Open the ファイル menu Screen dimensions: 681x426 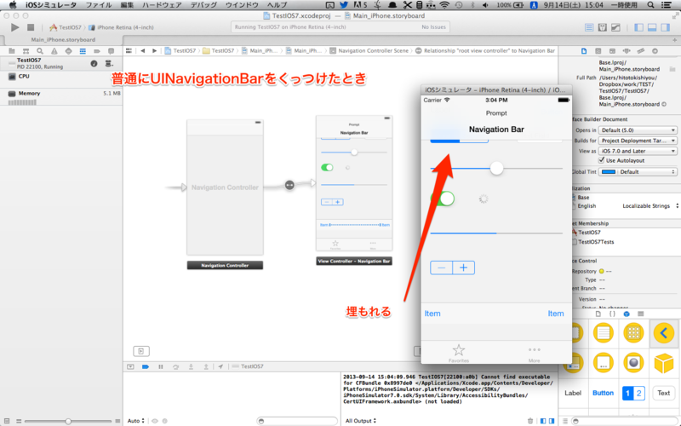pyautogui.click(x=99, y=5)
